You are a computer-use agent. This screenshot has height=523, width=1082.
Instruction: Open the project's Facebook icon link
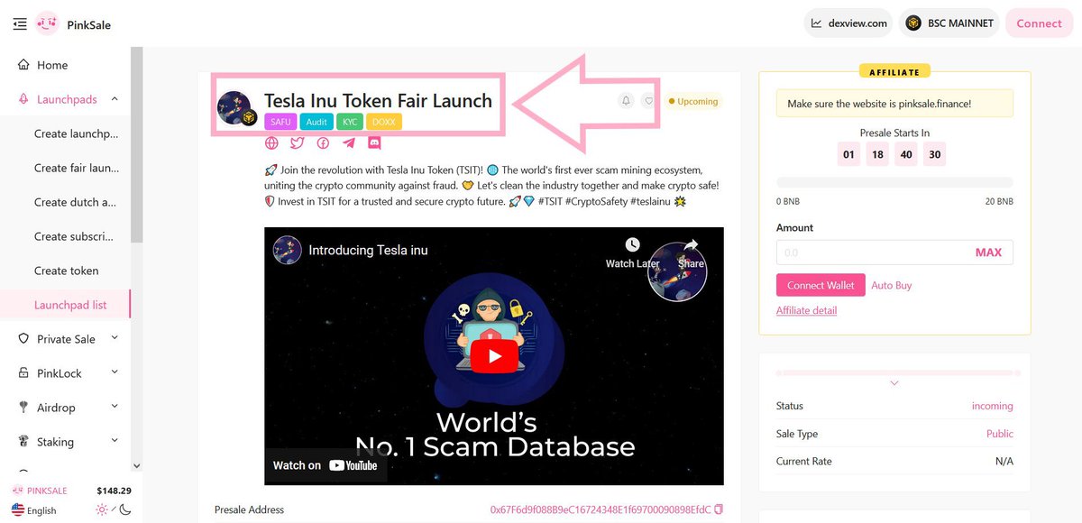pyautogui.click(x=323, y=142)
